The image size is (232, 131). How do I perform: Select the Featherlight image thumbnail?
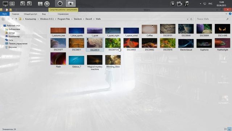pos(222,43)
